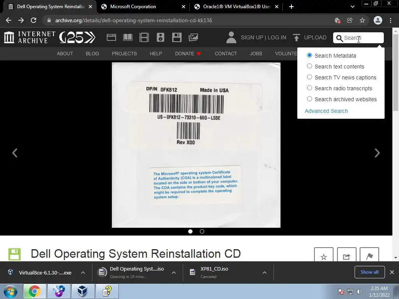Click the share page icon in address bar

pos(350,20)
